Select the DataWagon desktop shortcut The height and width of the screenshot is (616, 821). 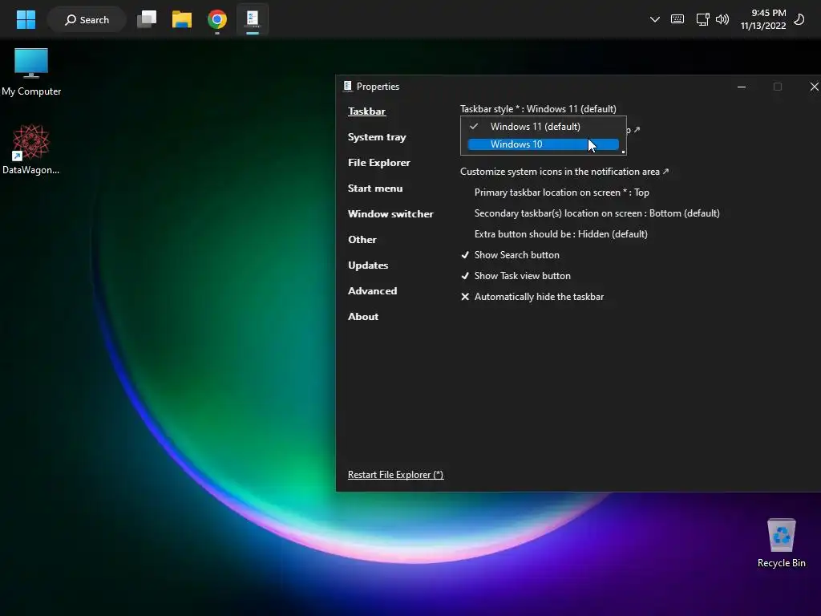coord(31,149)
